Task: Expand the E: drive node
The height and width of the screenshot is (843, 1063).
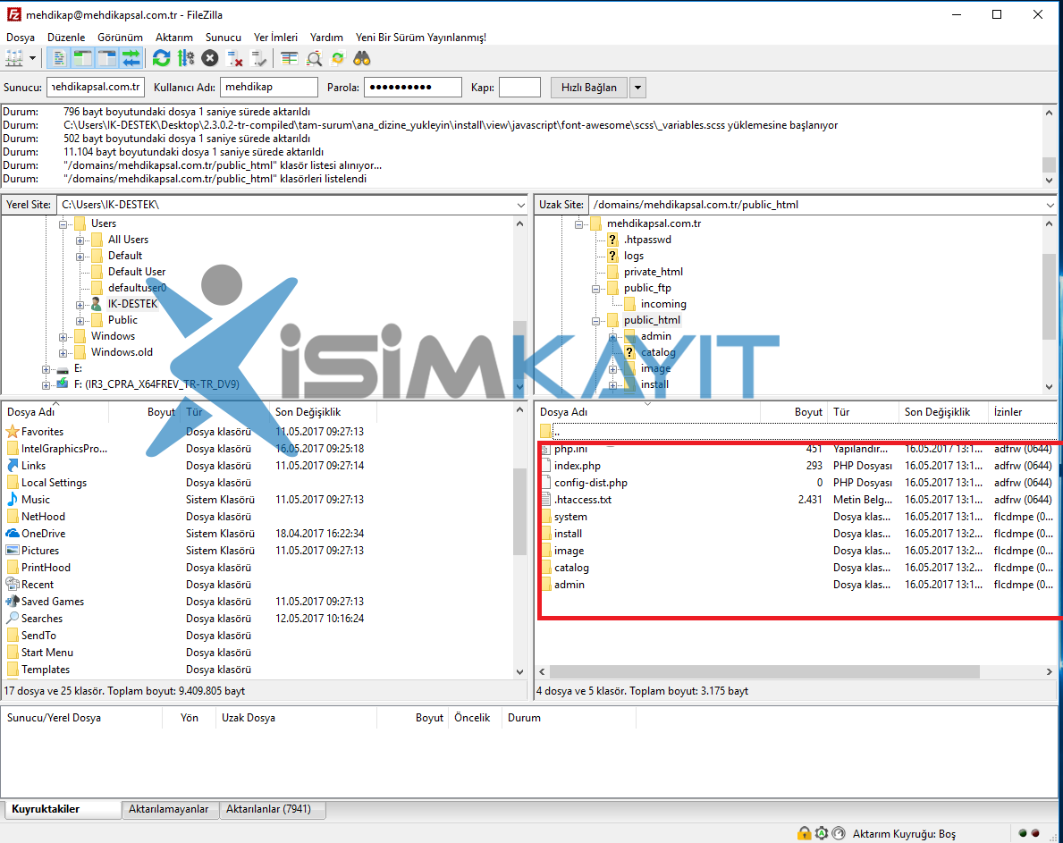Action: 46,369
